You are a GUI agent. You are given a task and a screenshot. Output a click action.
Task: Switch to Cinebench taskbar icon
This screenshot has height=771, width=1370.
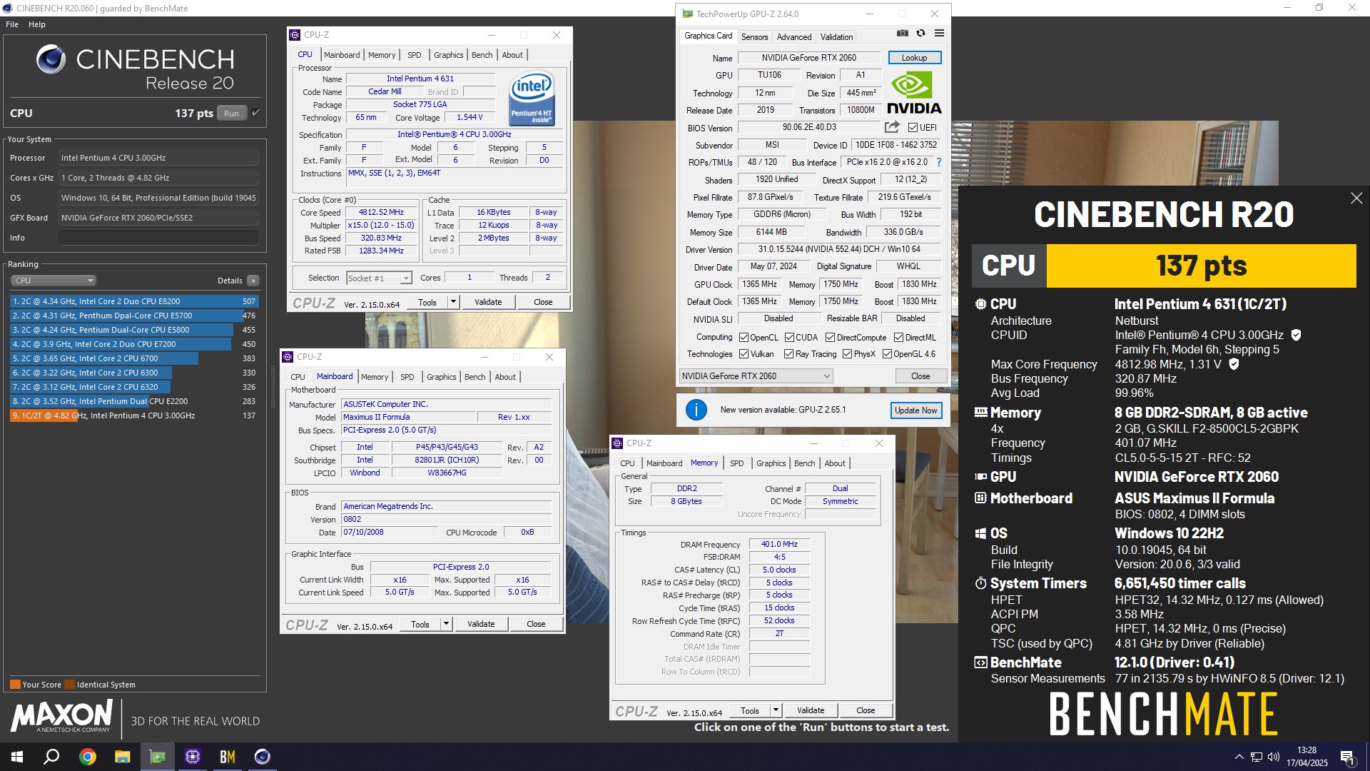(x=263, y=757)
